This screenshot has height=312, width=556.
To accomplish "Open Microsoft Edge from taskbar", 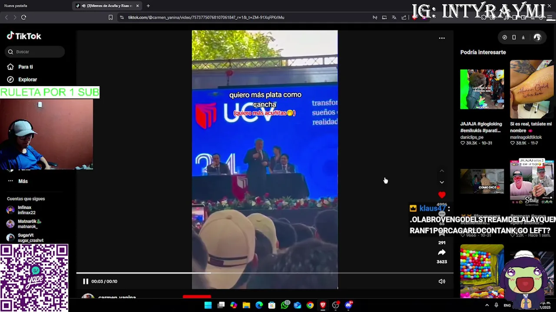I will (x=259, y=305).
